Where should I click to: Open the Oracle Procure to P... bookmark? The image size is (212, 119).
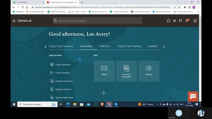click(98, 12)
